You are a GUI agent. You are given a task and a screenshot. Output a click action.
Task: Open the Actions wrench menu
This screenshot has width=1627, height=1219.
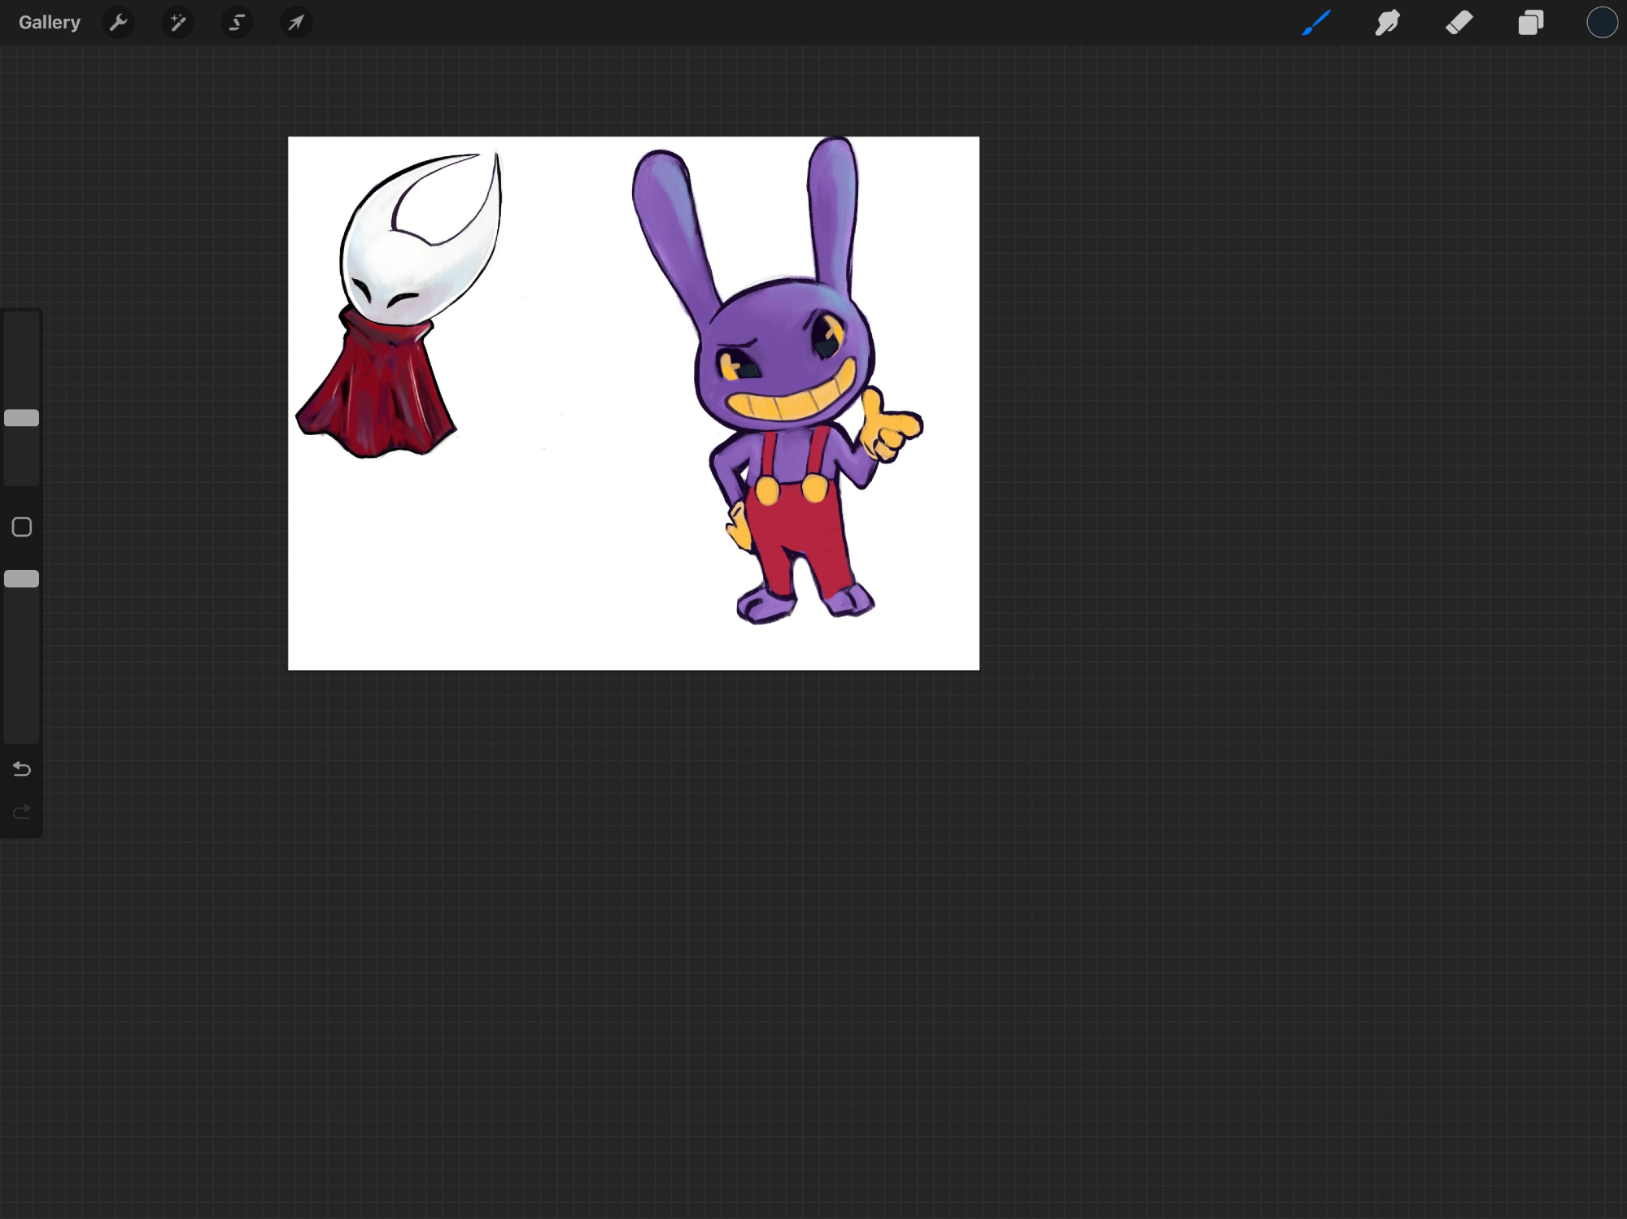[119, 23]
